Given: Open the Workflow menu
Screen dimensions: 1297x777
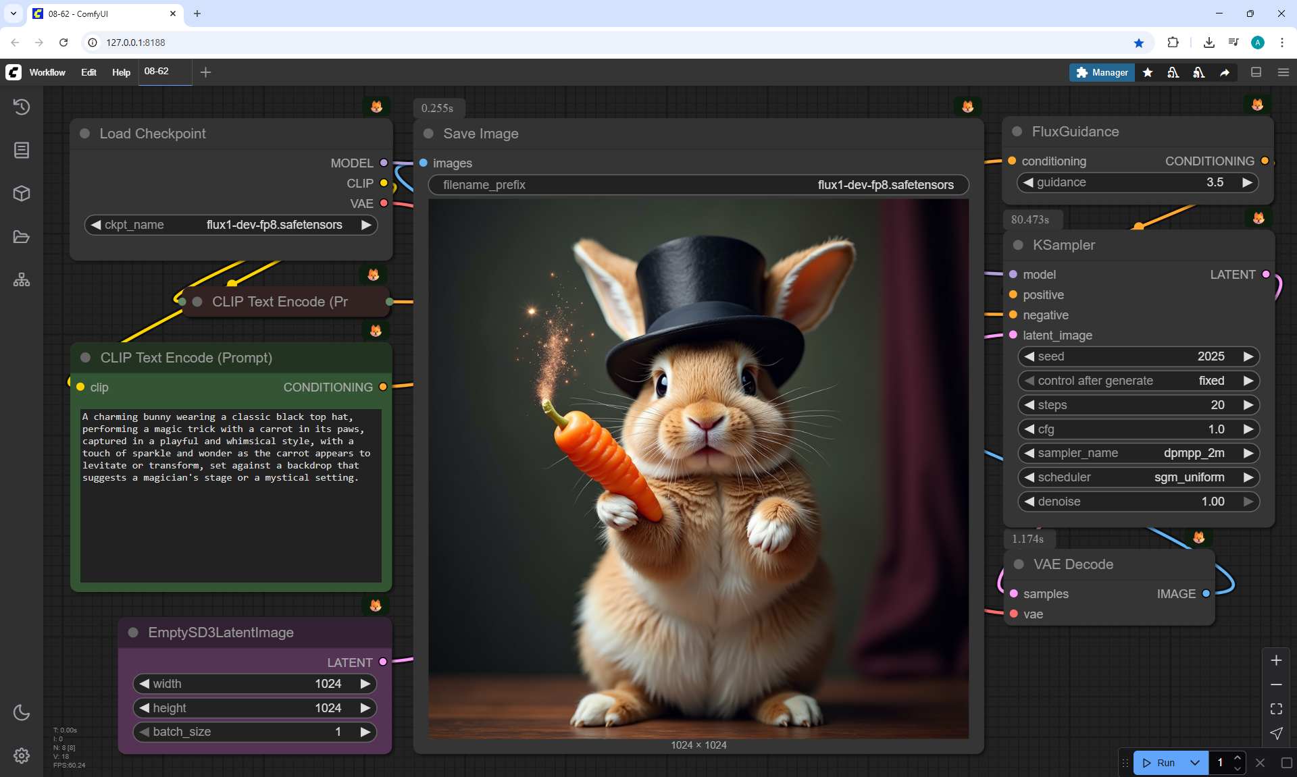Looking at the screenshot, I should point(47,72).
